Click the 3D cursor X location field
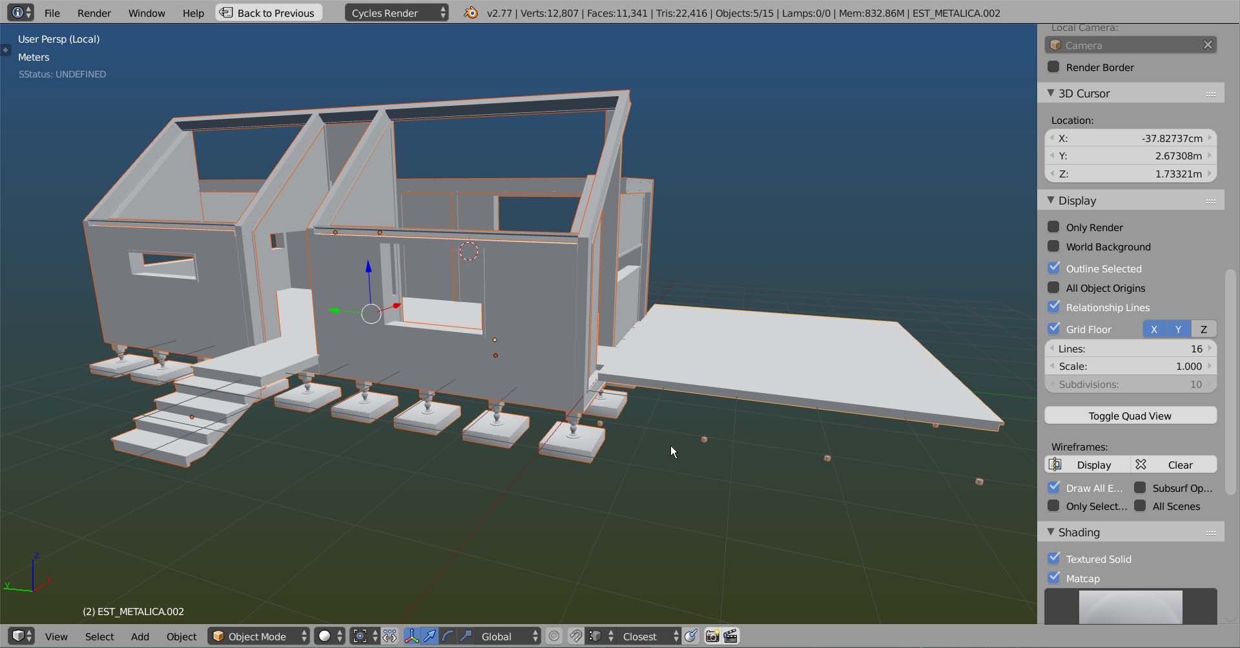 (1131, 138)
